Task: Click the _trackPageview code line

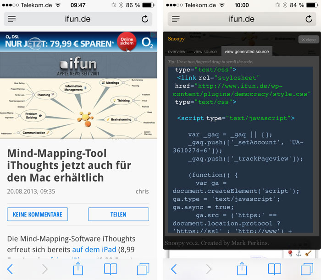Action: [x=245, y=159]
